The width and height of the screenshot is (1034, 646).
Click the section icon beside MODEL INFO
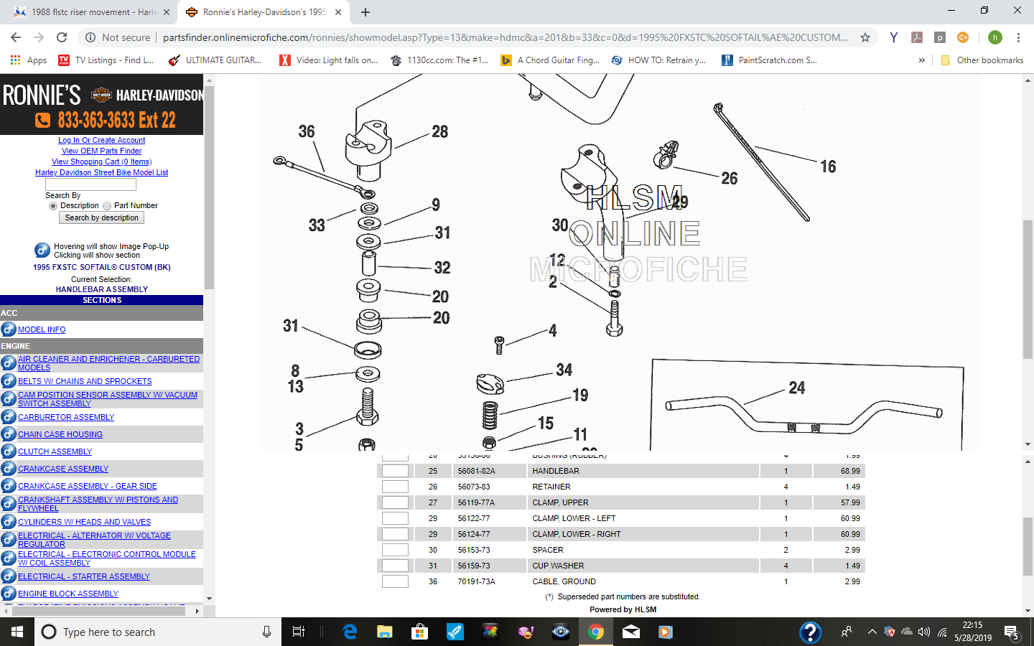(9, 329)
